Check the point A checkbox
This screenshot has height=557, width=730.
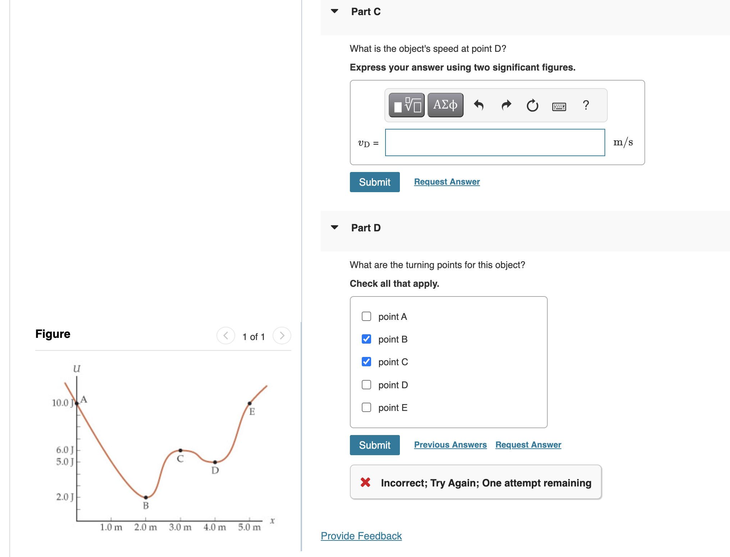pyautogui.click(x=366, y=316)
